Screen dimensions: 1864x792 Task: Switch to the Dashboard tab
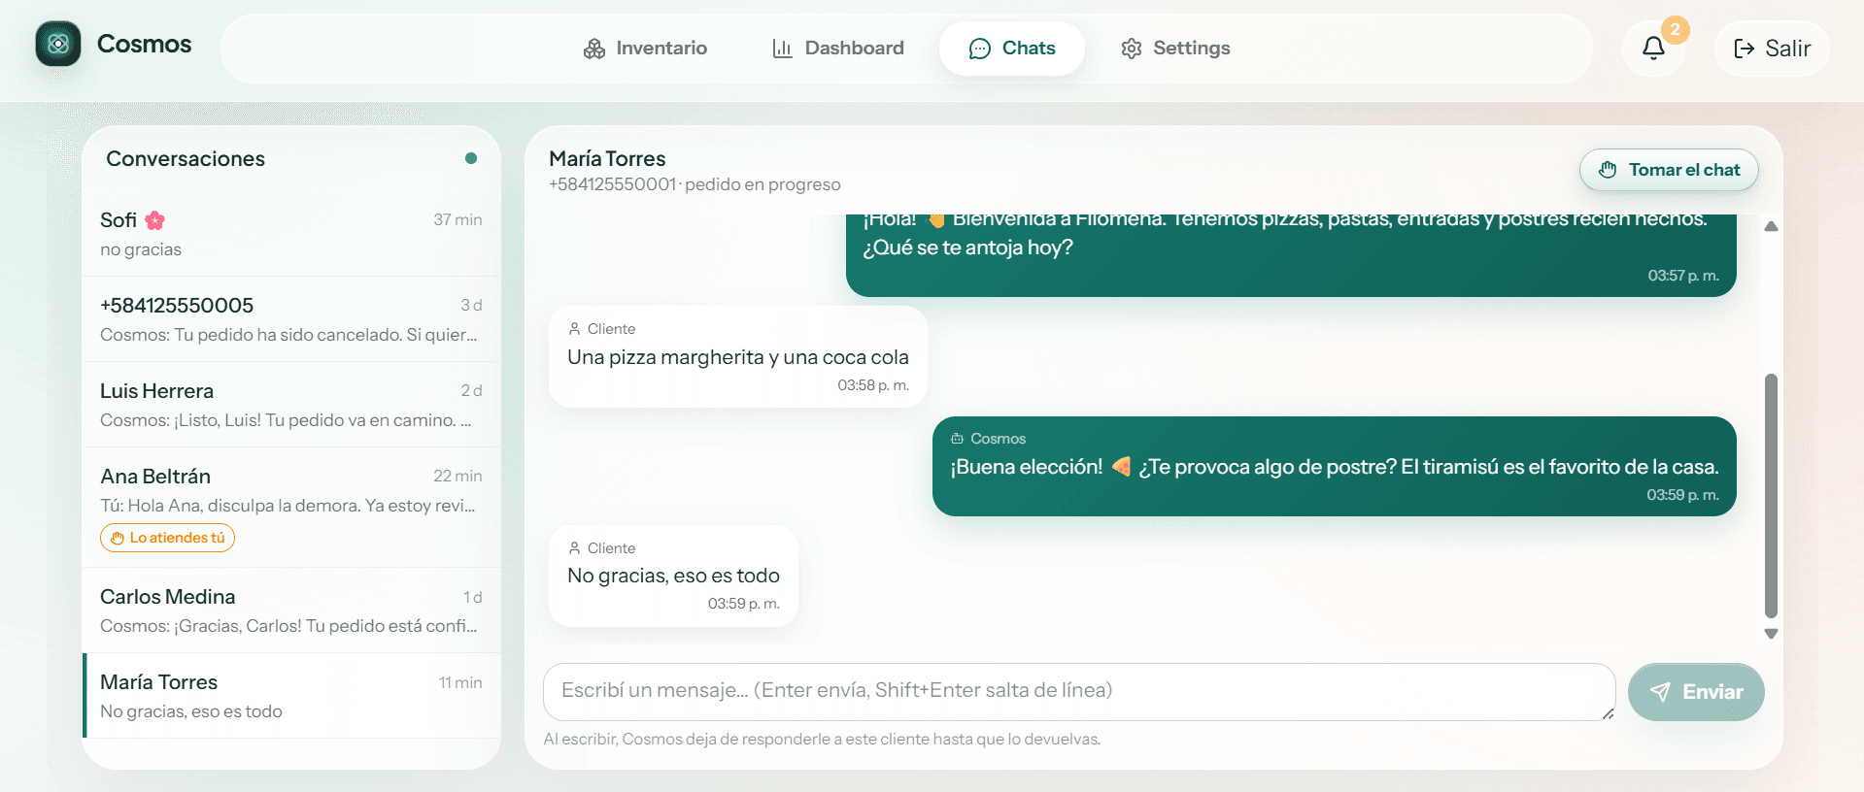(x=837, y=49)
